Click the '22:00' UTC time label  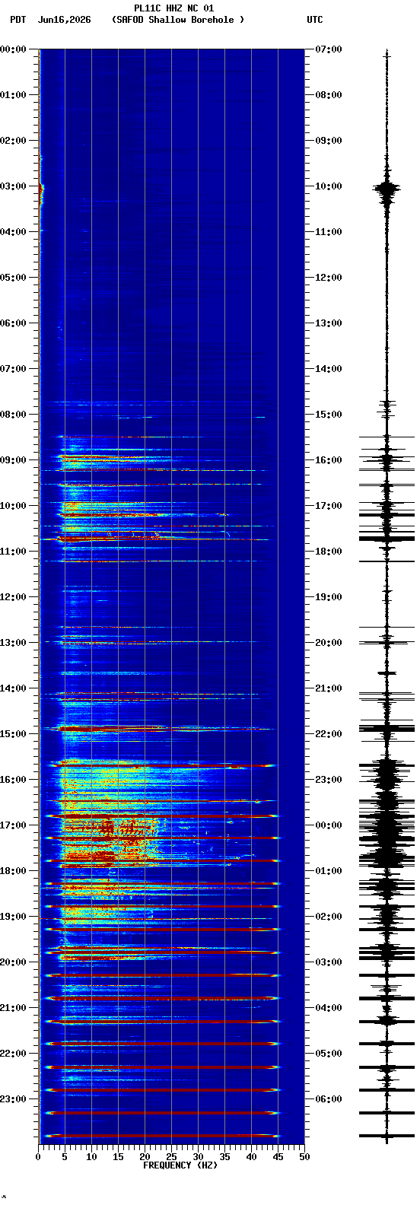point(329,734)
